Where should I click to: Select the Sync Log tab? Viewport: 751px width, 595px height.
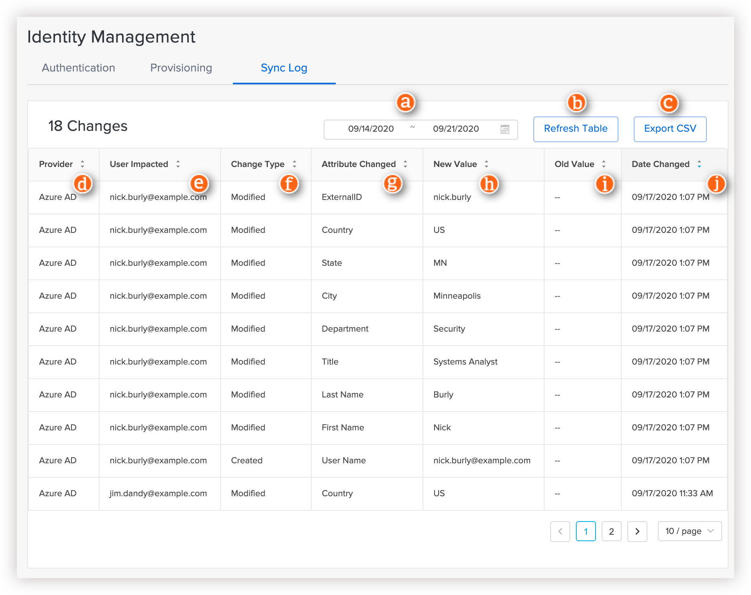(x=284, y=68)
